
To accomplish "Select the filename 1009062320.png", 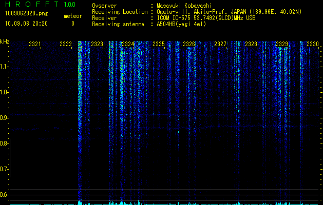I will [x=27, y=14].
